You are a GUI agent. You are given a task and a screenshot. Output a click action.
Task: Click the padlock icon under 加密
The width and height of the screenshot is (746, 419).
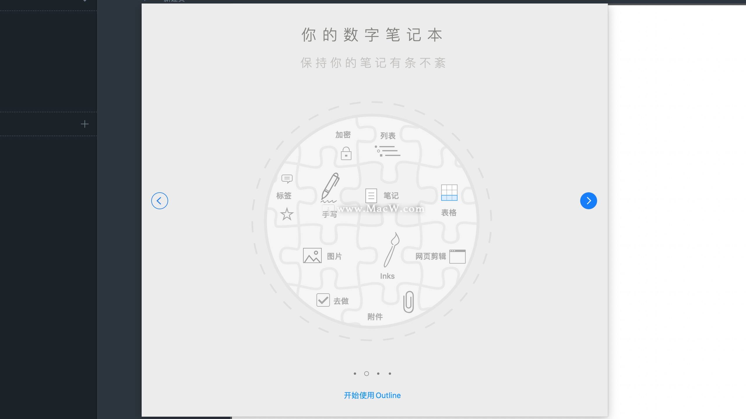(x=346, y=153)
